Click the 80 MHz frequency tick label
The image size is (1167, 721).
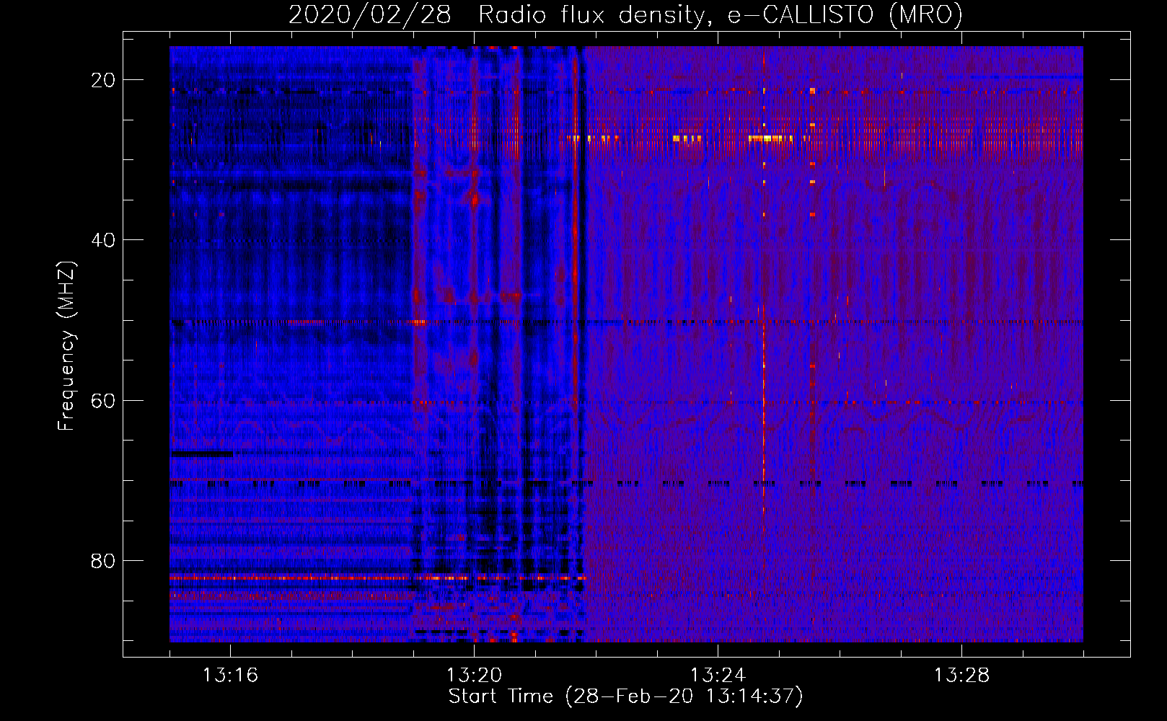(x=103, y=560)
